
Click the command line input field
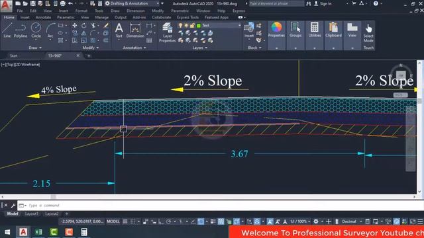[x=221, y=206]
